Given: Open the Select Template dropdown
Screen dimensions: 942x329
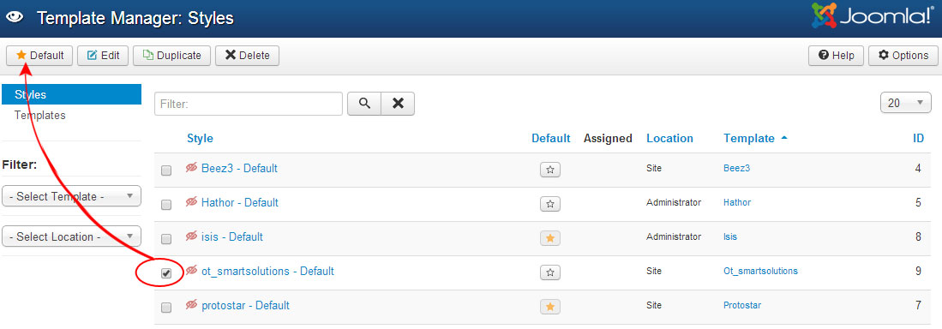Looking at the screenshot, I should coord(71,195).
